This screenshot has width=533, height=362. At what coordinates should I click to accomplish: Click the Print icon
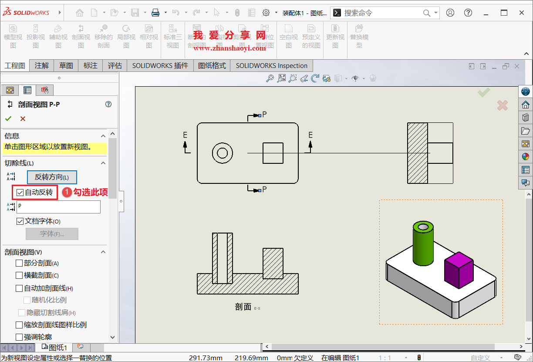click(155, 13)
